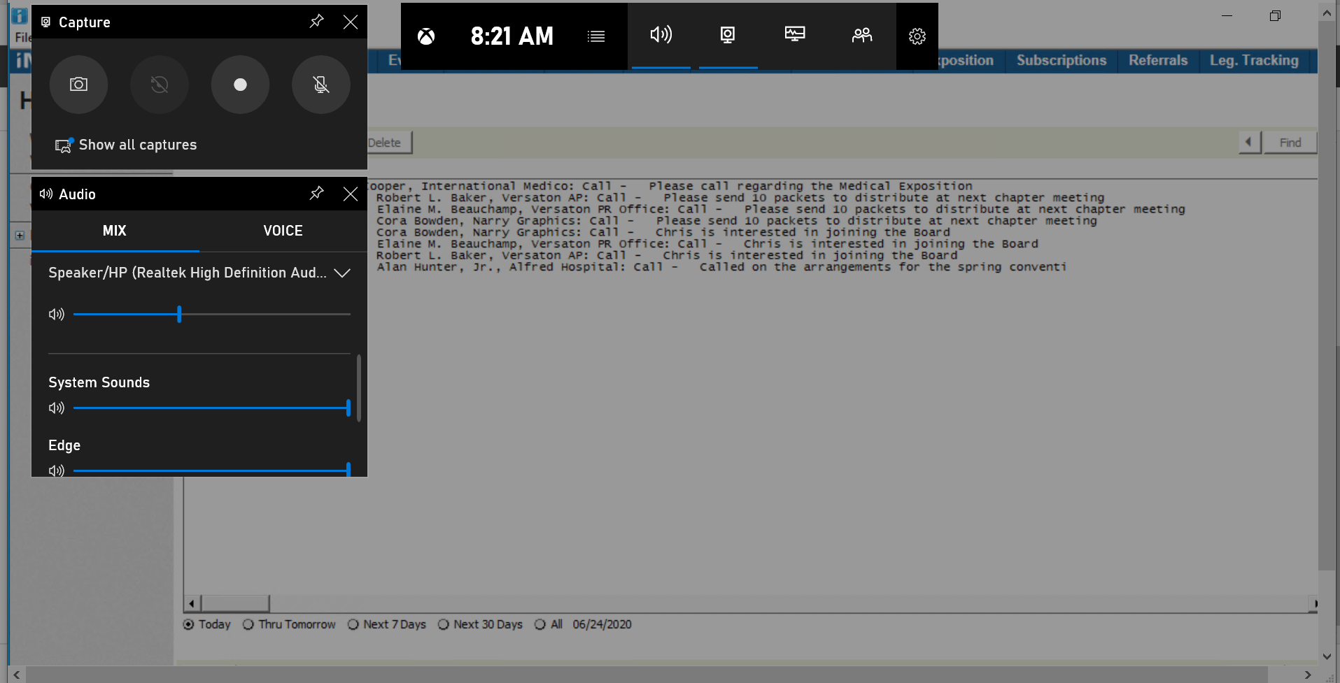Image resolution: width=1340 pixels, height=683 pixels.
Task: Toggle the microphone while recording
Action: tap(320, 85)
